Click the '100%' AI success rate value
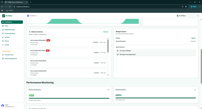 coord(119,95)
